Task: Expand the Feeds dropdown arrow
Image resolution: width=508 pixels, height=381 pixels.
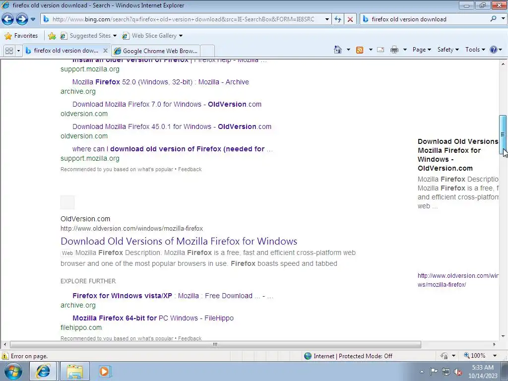Action: [x=371, y=50]
